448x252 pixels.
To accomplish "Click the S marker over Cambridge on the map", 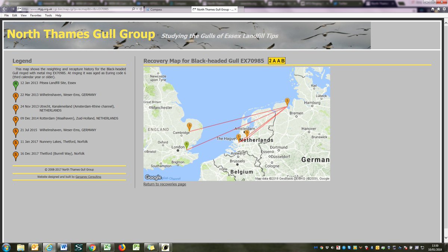I will (x=189, y=126).
